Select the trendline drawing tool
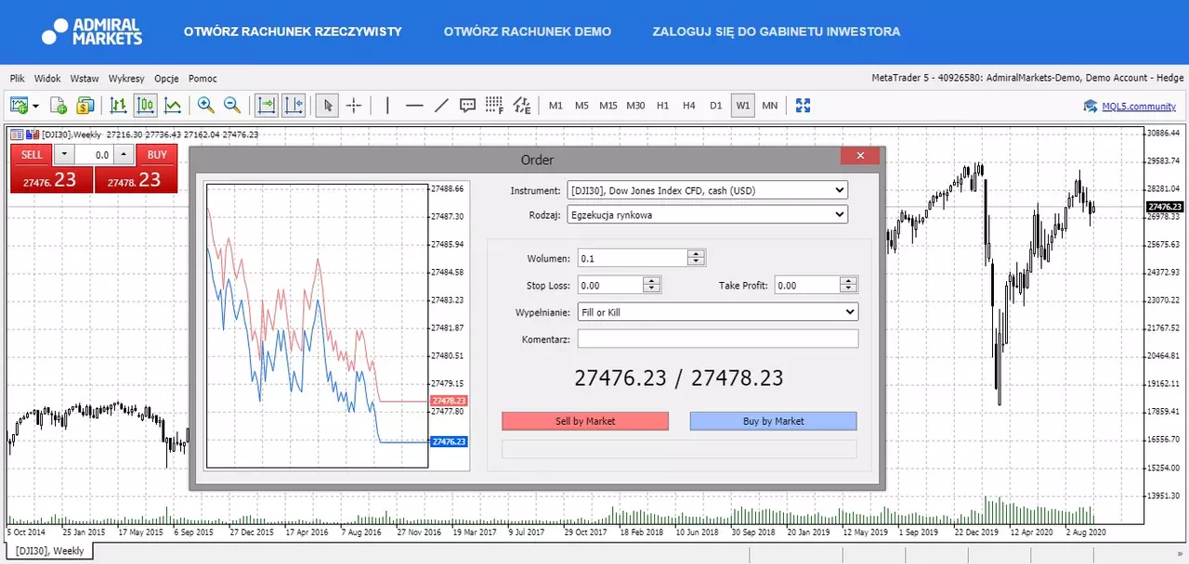Screen dimensions: 1189x564 coord(441,106)
